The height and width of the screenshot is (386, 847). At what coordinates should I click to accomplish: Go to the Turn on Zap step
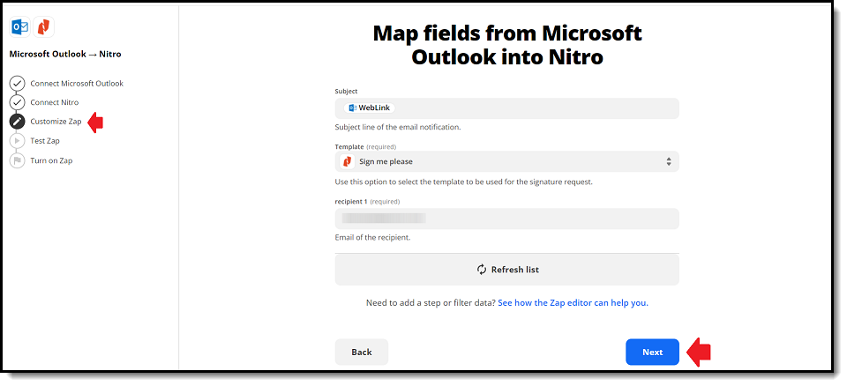coord(51,160)
